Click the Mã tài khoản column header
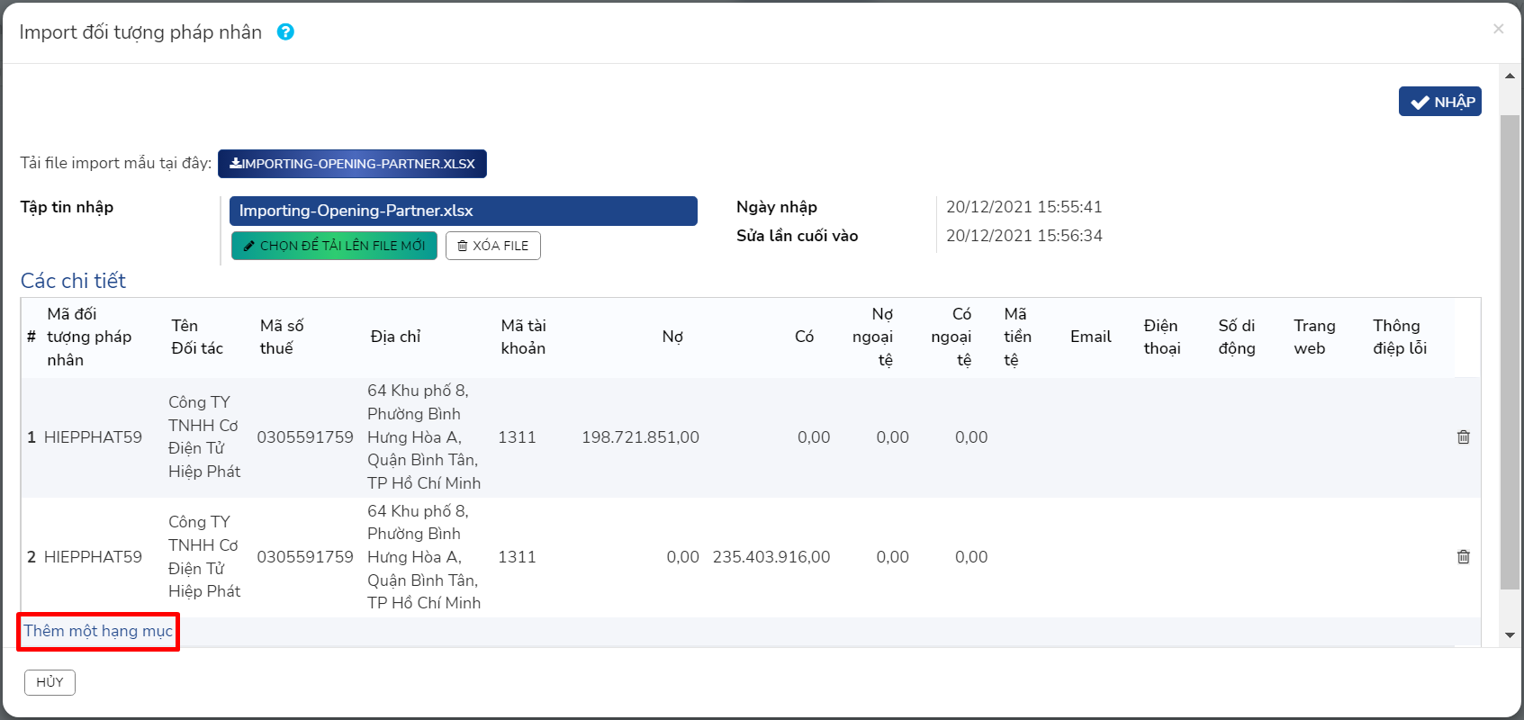Image resolution: width=1524 pixels, height=720 pixels. [523, 337]
